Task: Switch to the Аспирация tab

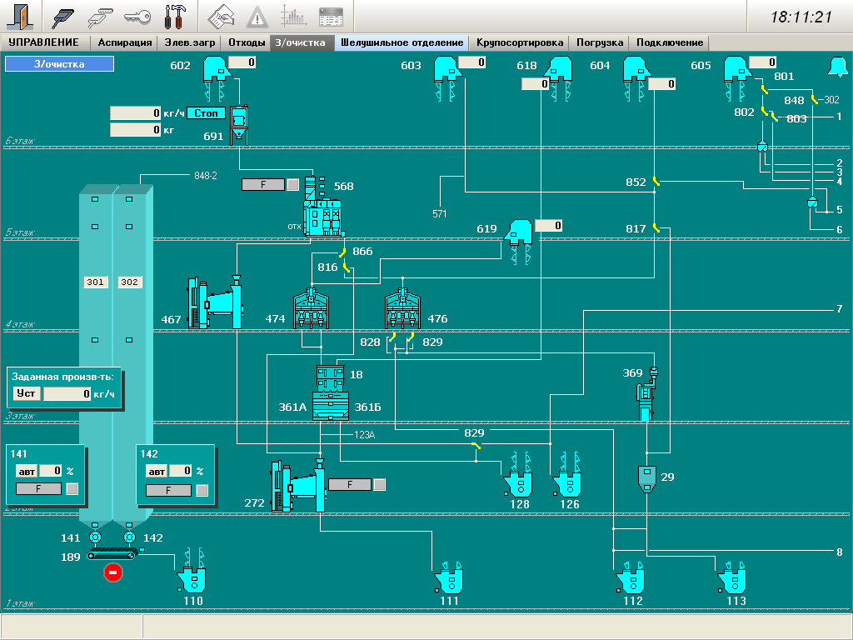Action: click(x=125, y=42)
